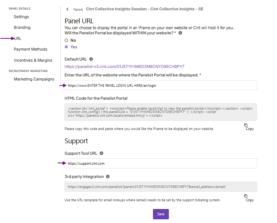Go back using the left chevron arrow
277x223 pixels.
pyautogui.click(x=67, y=9)
